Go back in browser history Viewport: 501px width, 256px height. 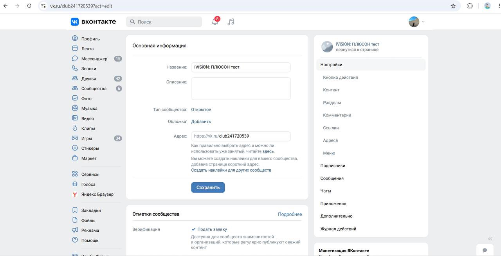(5, 6)
